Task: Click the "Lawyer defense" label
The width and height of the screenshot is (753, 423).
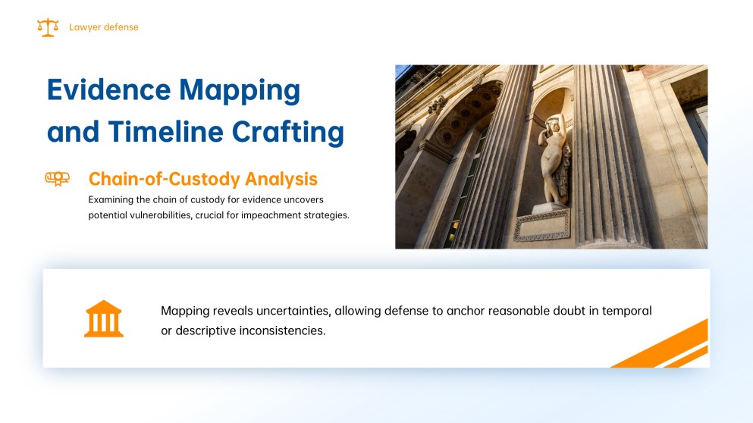Action: 103,27
